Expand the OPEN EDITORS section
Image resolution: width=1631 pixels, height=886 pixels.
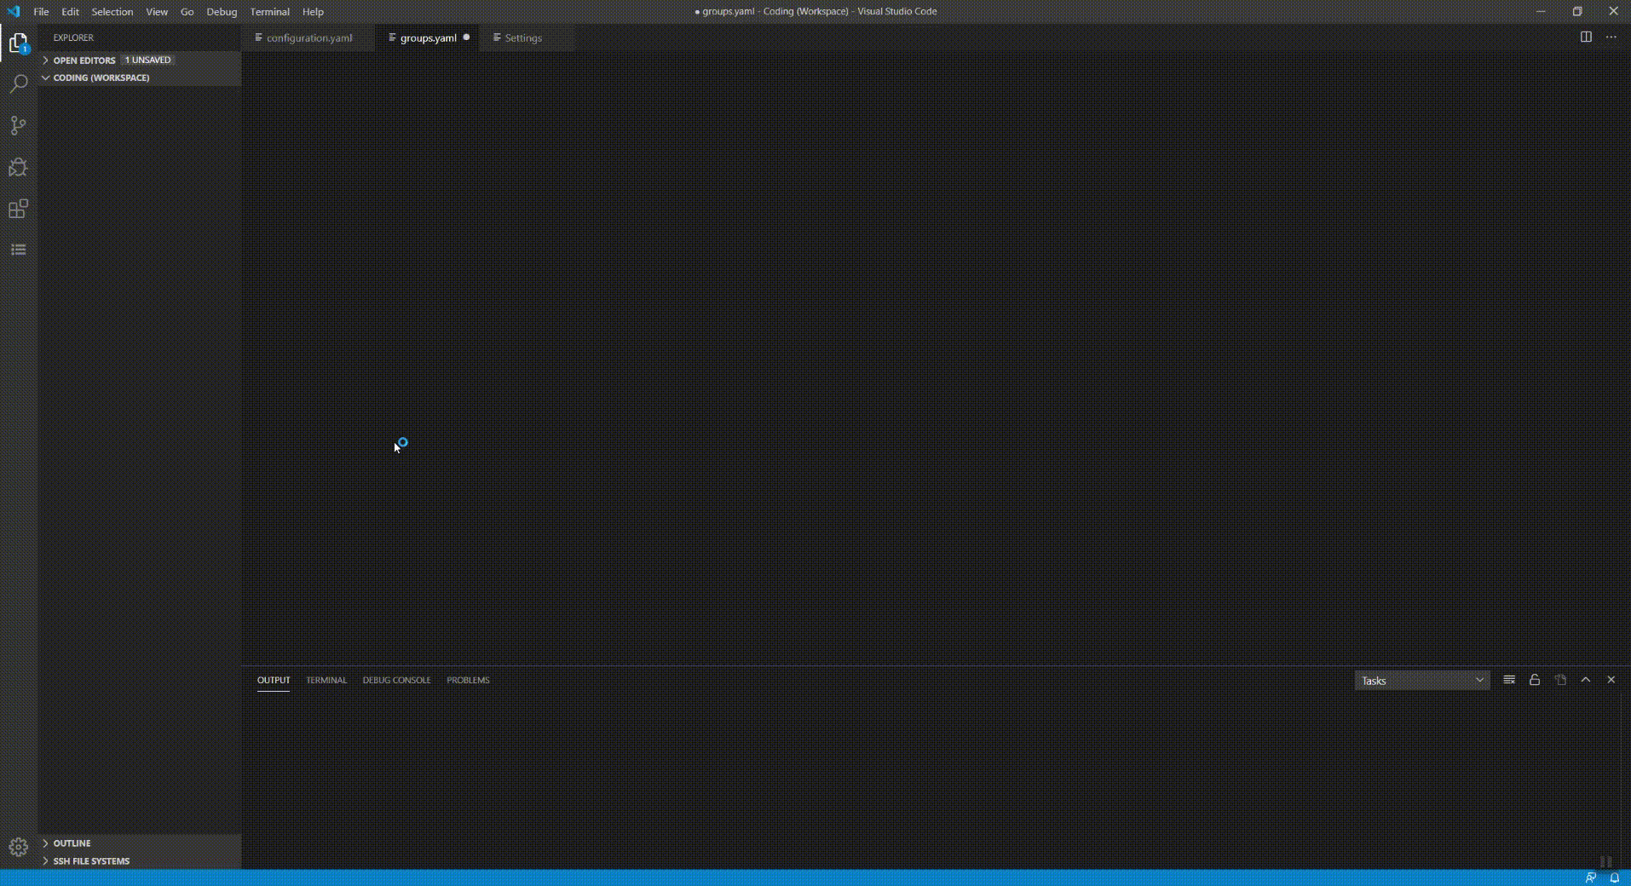[x=85, y=60]
